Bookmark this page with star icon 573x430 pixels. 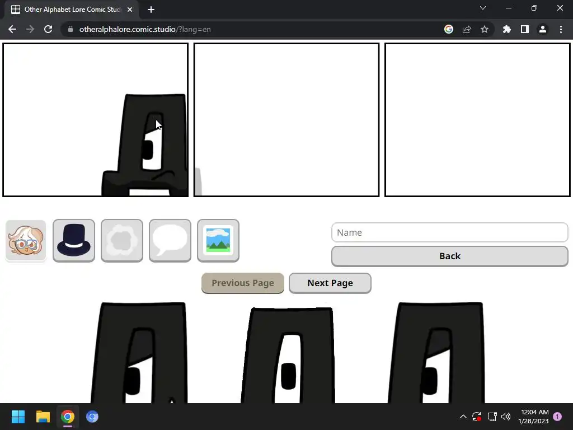point(485,29)
